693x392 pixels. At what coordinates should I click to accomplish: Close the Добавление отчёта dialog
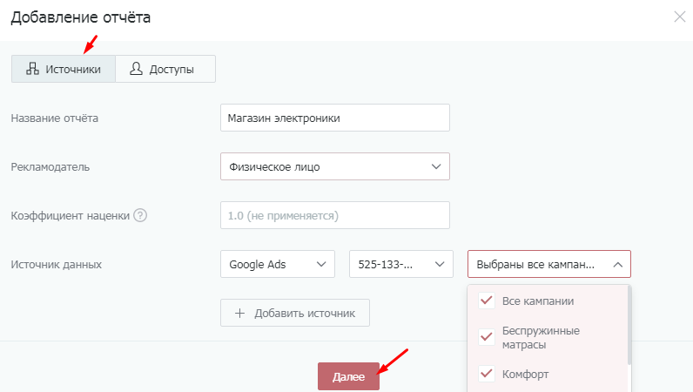point(679,16)
